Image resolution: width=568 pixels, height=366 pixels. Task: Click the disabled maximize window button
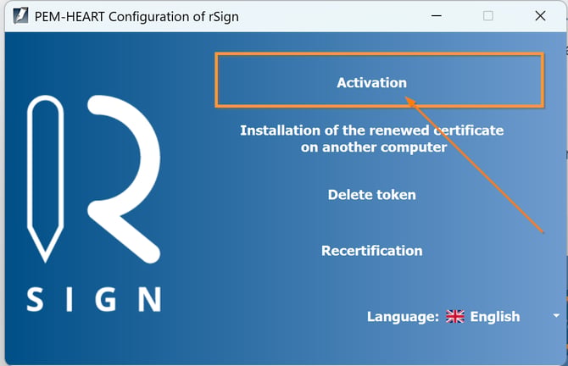coord(488,16)
